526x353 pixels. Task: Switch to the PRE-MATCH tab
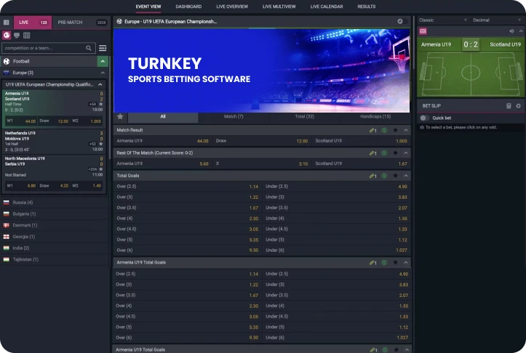[x=81, y=23]
